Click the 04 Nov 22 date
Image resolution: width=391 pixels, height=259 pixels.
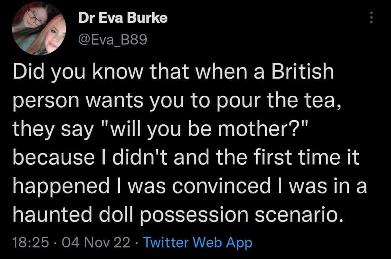[x=96, y=242]
